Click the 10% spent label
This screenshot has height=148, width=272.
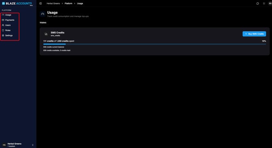pyautogui.click(x=264, y=41)
